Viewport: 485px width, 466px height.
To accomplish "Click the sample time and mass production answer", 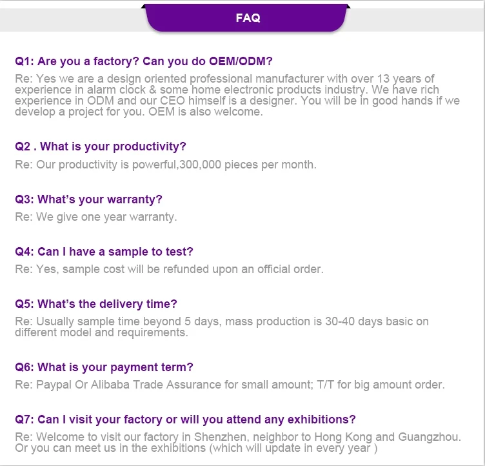I will pyautogui.click(x=222, y=327).
